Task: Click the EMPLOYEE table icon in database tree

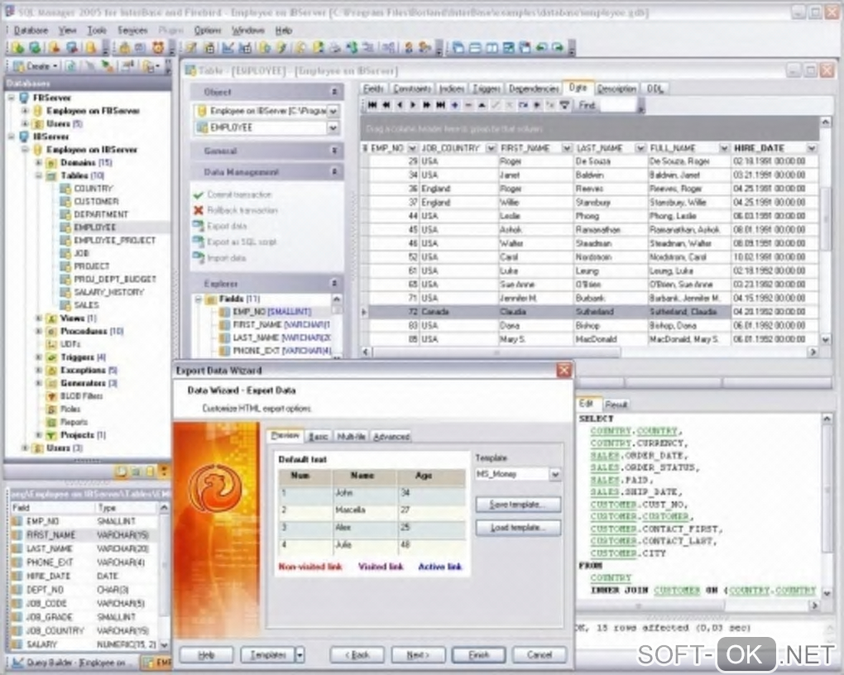Action: point(65,227)
